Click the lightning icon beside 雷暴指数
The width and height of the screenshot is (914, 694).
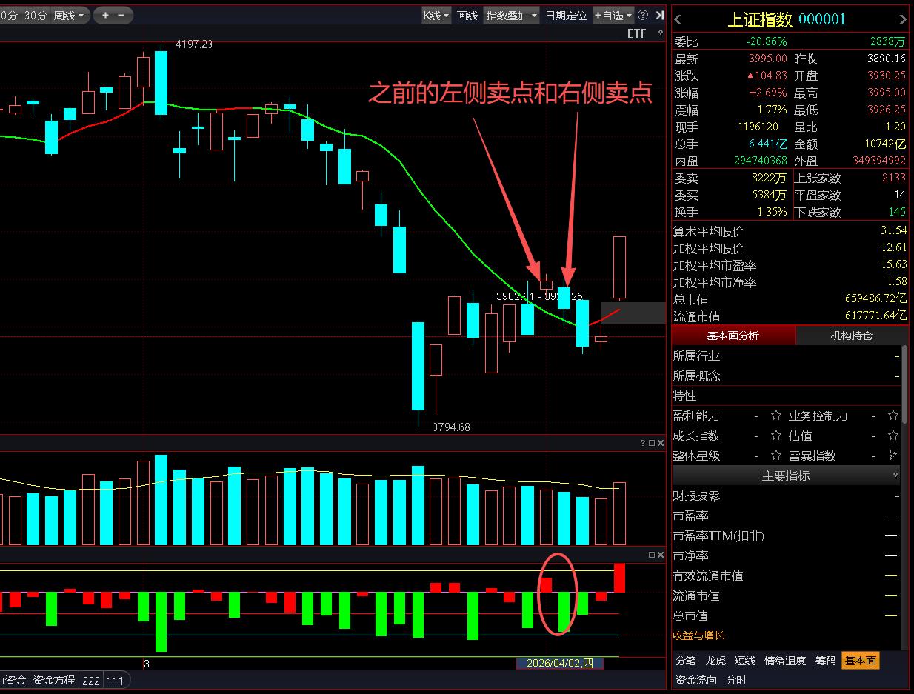(893, 456)
